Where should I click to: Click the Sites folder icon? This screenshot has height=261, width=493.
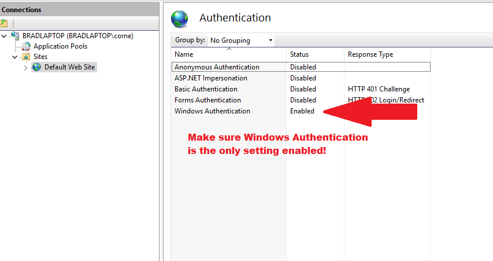25,57
